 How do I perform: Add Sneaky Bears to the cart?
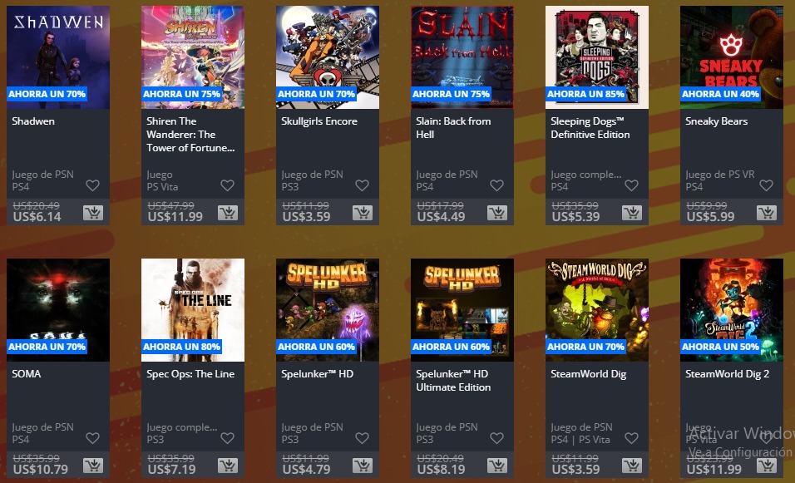[x=767, y=213]
